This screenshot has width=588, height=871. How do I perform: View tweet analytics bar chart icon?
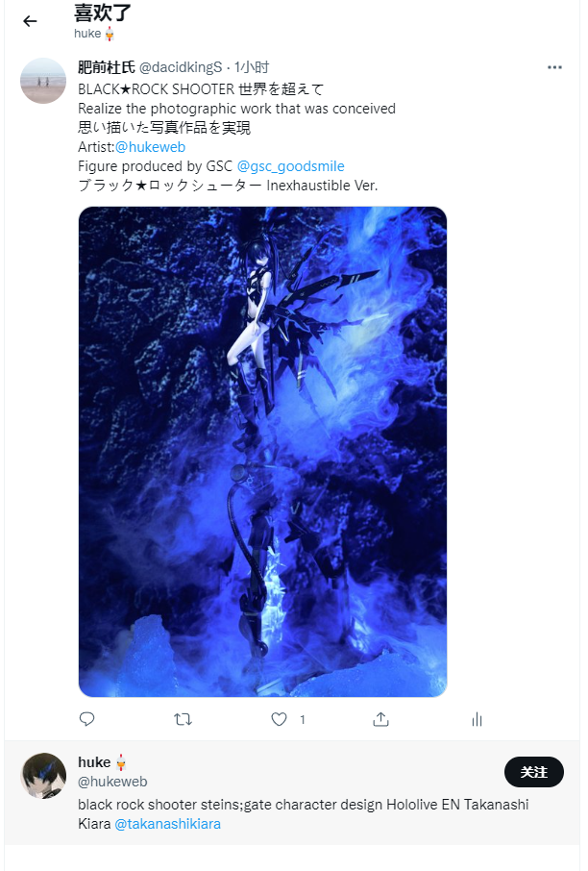point(477,719)
